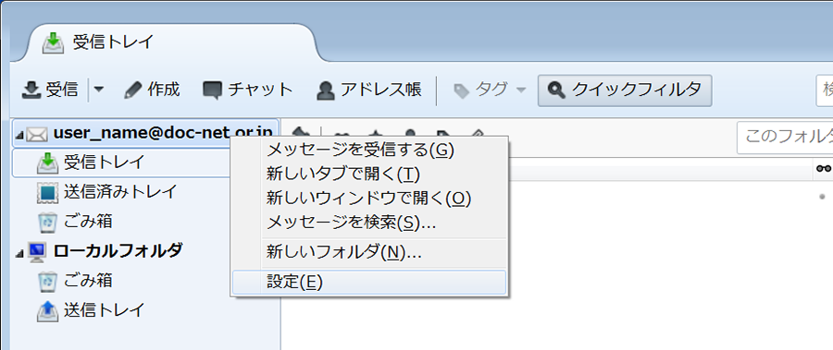Toggle the クイックフィルタ button

click(625, 91)
